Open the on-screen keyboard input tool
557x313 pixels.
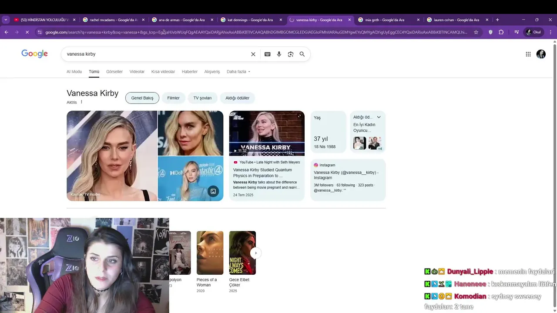coord(267,54)
